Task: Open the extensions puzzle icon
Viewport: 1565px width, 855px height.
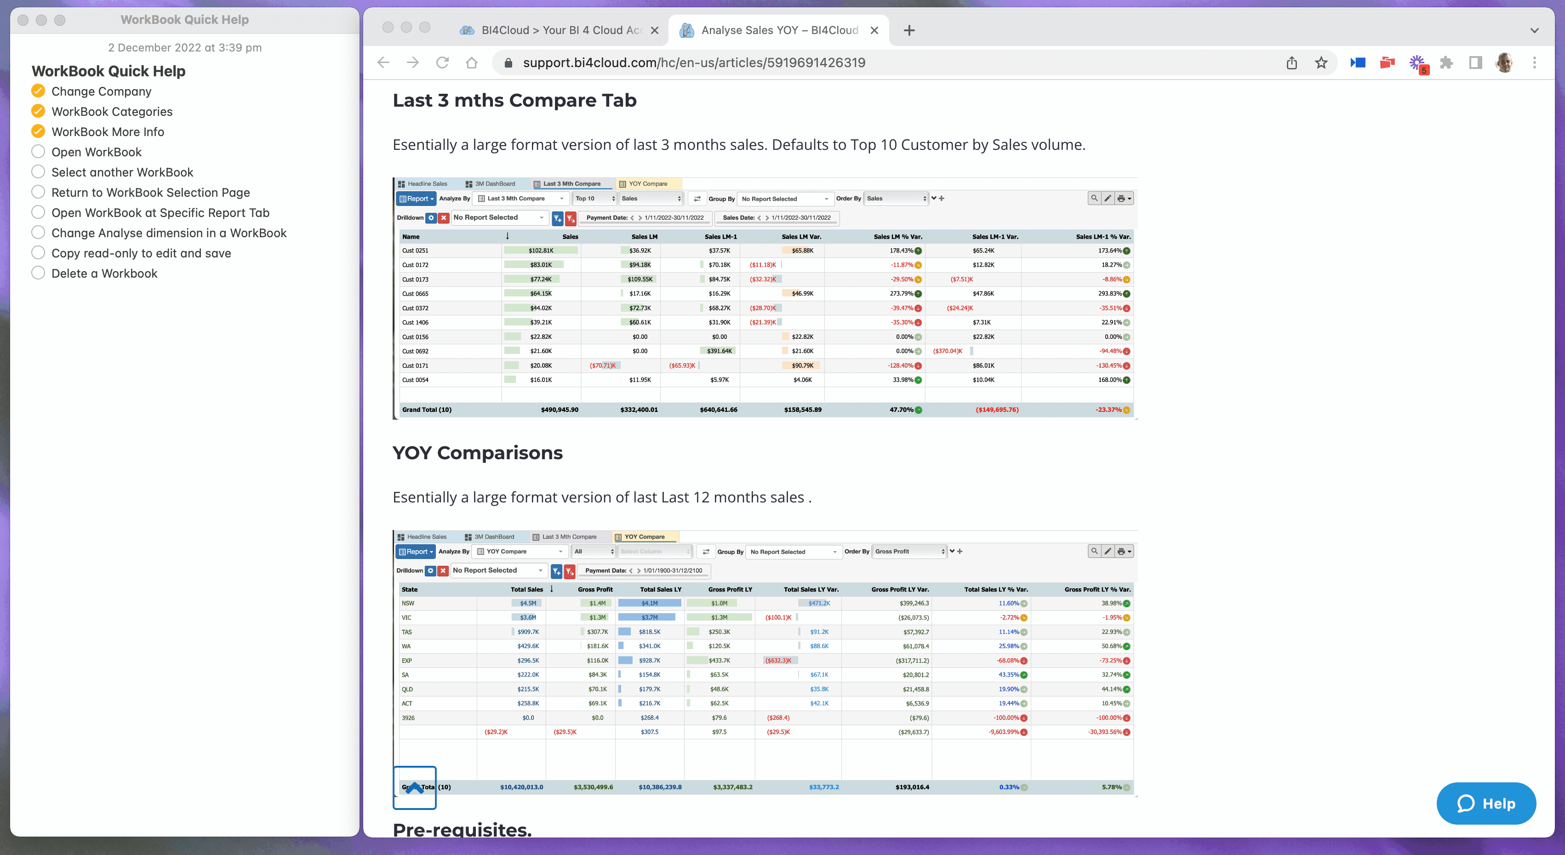Action: pyautogui.click(x=1446, y=63)
